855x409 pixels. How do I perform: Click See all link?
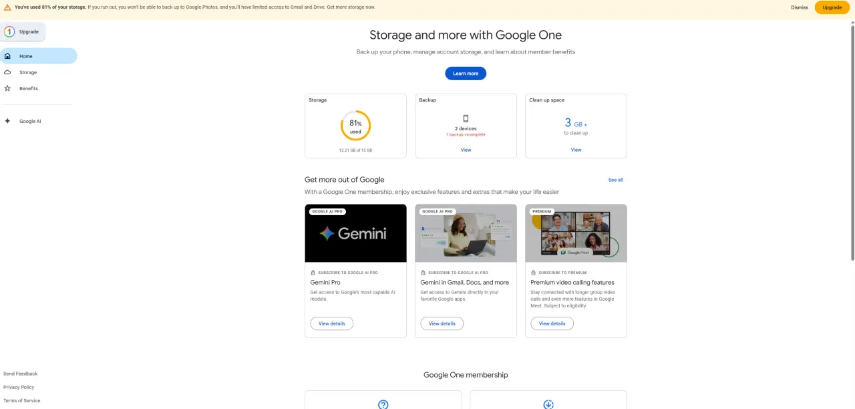click(x=615, y=180)
